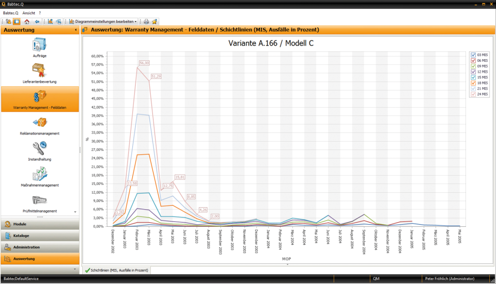496x284 pixels.
Task: Open the Prüfmittelmanagement caliper icon
Action: point(40,200)
